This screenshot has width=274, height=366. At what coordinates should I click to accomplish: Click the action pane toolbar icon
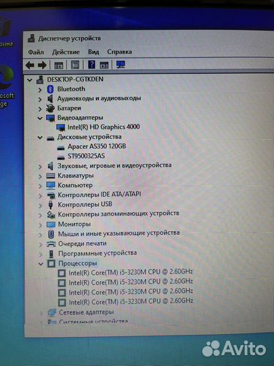point(104,65)
